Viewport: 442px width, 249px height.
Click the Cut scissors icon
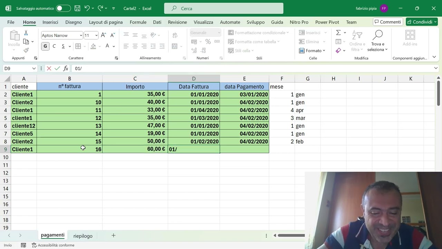click(26, 33)
